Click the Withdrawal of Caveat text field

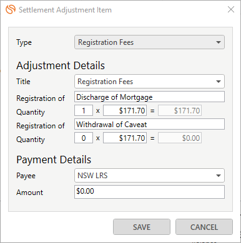tap(149, 124)
